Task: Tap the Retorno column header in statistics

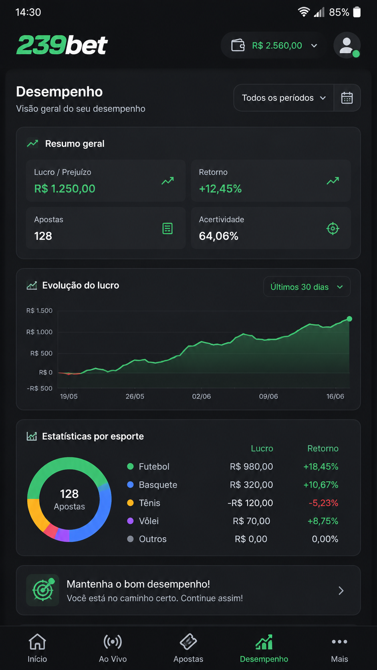Action: tap(323, 448)
